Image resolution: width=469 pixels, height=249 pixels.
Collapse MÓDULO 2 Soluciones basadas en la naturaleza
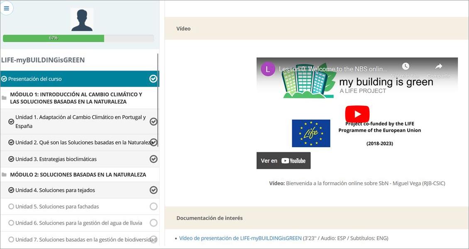point(78,175)
